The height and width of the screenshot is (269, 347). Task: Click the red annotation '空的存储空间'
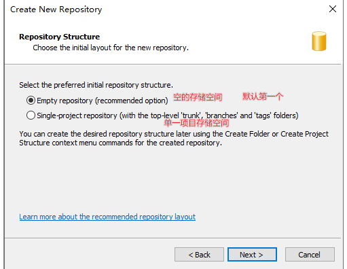tap(198, 97)
